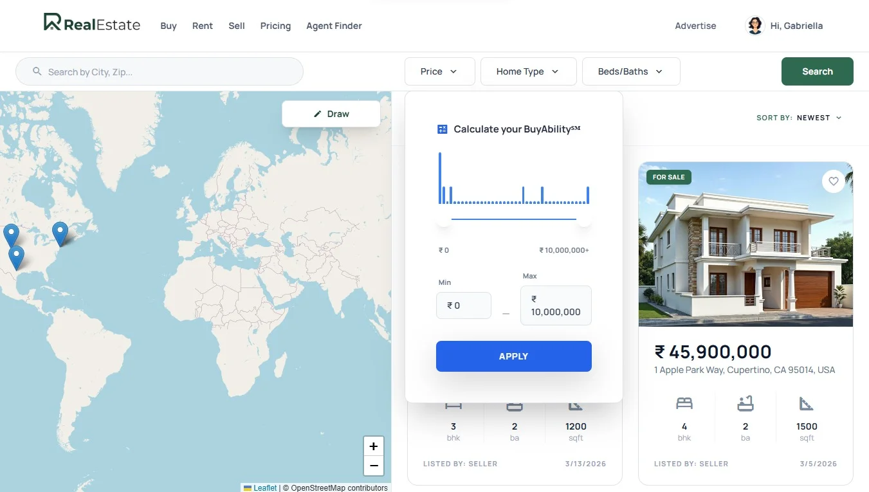Click the RealEstate logo icon
869x492 pixels.
52,23
